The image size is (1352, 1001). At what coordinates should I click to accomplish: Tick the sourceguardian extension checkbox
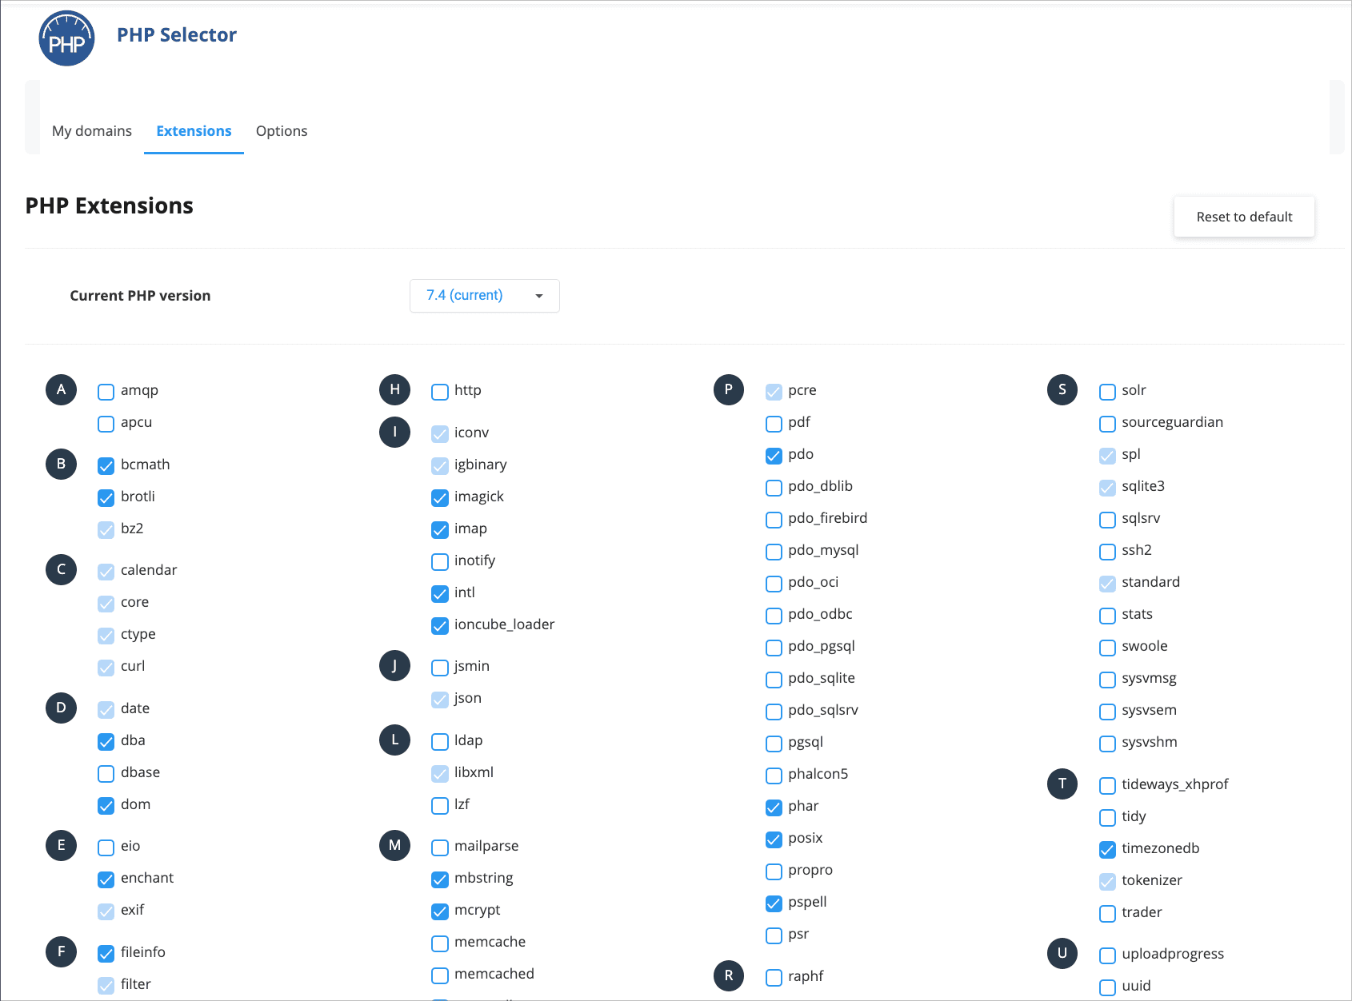click(1107, 424)
